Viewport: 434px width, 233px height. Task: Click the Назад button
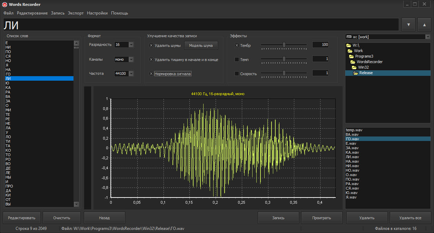tap(105, 218)
